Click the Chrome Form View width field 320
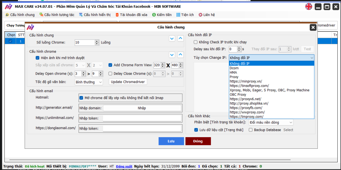341x170 pixels. pos(157,65)
